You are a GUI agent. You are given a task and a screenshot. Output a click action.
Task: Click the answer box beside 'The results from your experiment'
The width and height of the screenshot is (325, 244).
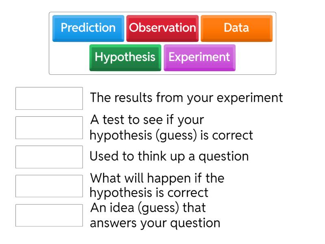click(x=48, y=97)
